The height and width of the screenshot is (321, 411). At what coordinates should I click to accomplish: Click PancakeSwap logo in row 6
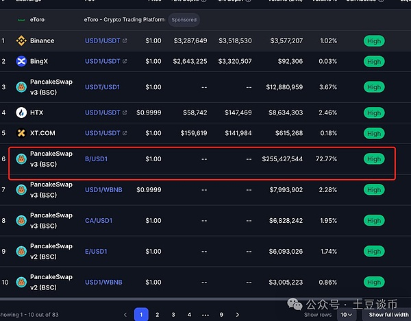[x=21, y=159]
